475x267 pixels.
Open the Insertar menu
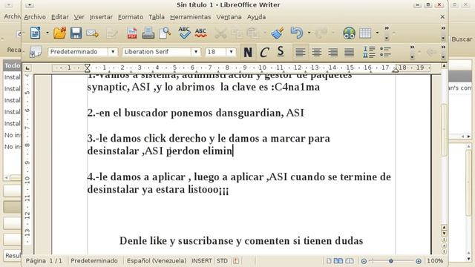point(101,17)
